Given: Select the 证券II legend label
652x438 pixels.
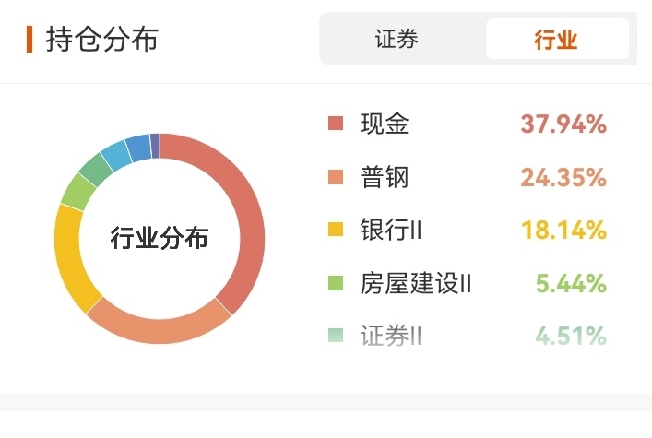Looking at the screenshot, I should [391, 336].
